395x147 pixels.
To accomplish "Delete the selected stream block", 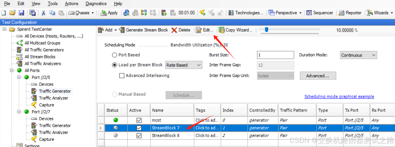I will [181, 30].
